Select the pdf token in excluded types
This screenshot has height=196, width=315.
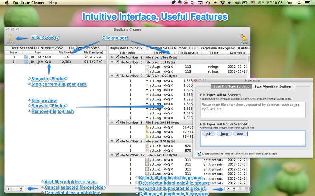(209, 134)
